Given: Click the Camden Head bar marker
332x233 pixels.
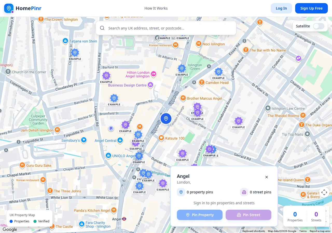Looking at the screenshot, I should [x=202, y=82].
